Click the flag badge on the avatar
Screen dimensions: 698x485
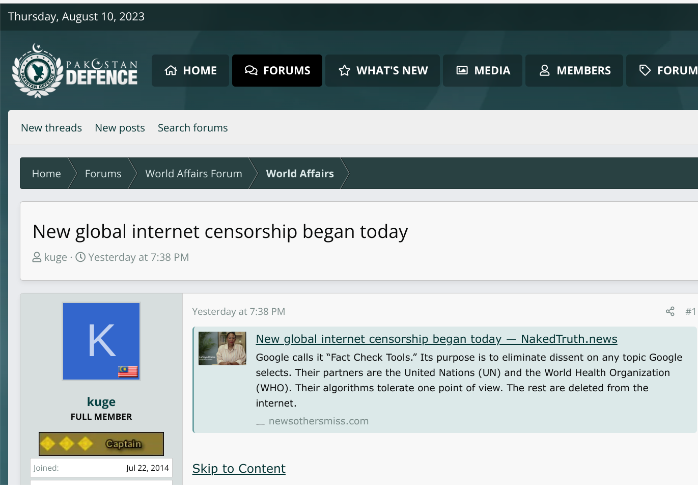click(128, 371)
